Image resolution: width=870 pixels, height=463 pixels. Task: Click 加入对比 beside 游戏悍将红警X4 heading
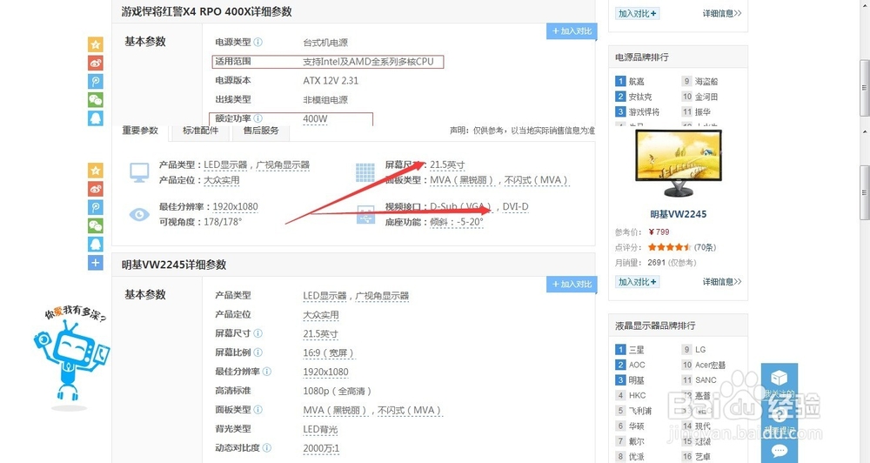point(572,31)
